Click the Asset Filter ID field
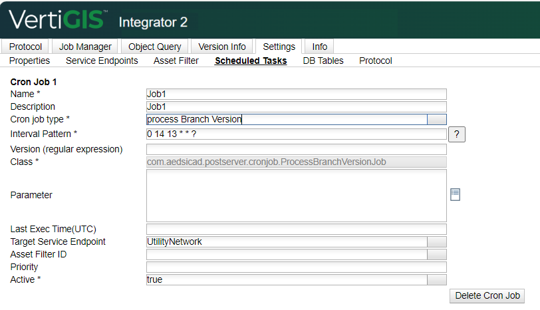The width and height of the screenshot is (540, 310). (287, 255)
